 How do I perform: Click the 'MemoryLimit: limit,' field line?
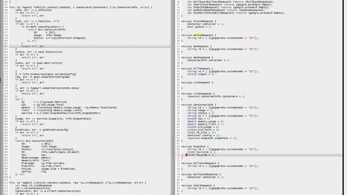click(x=36, y=160)
